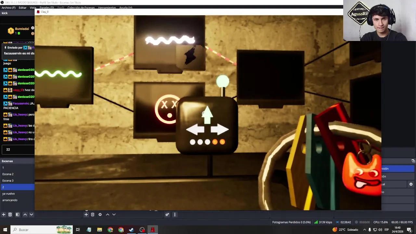Move selected scene down arrow
This screenshot has height=234, width=416.
coord(32,214)
